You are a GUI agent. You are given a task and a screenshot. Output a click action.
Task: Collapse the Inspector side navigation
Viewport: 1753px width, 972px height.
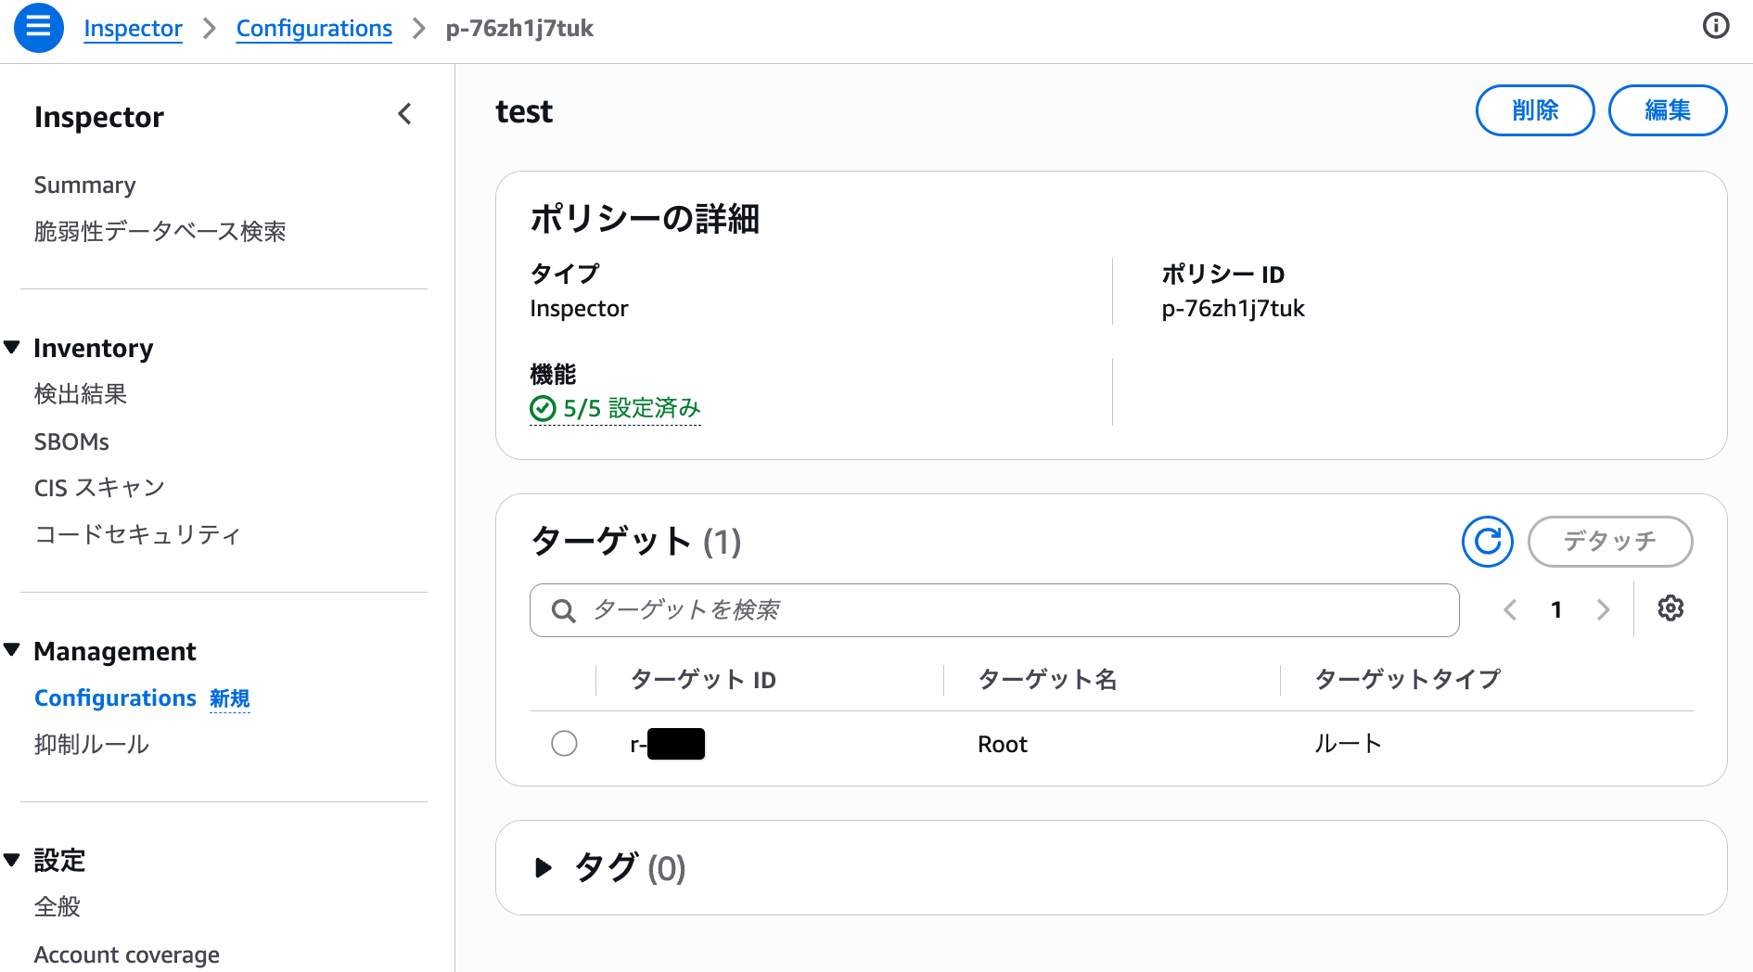[x=404, y=114]
